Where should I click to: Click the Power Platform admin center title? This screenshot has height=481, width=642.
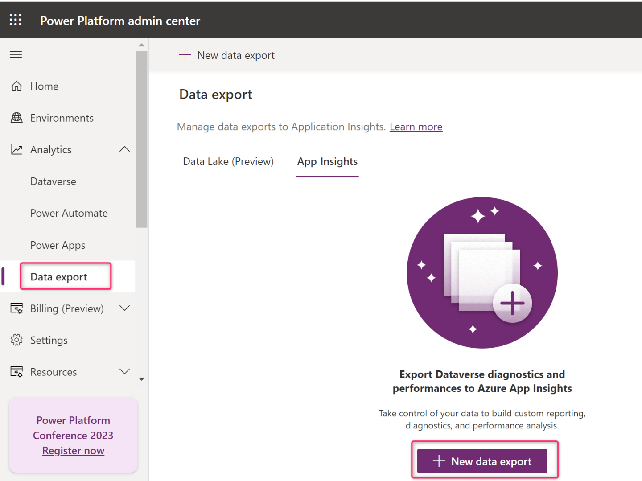(120, 21)
